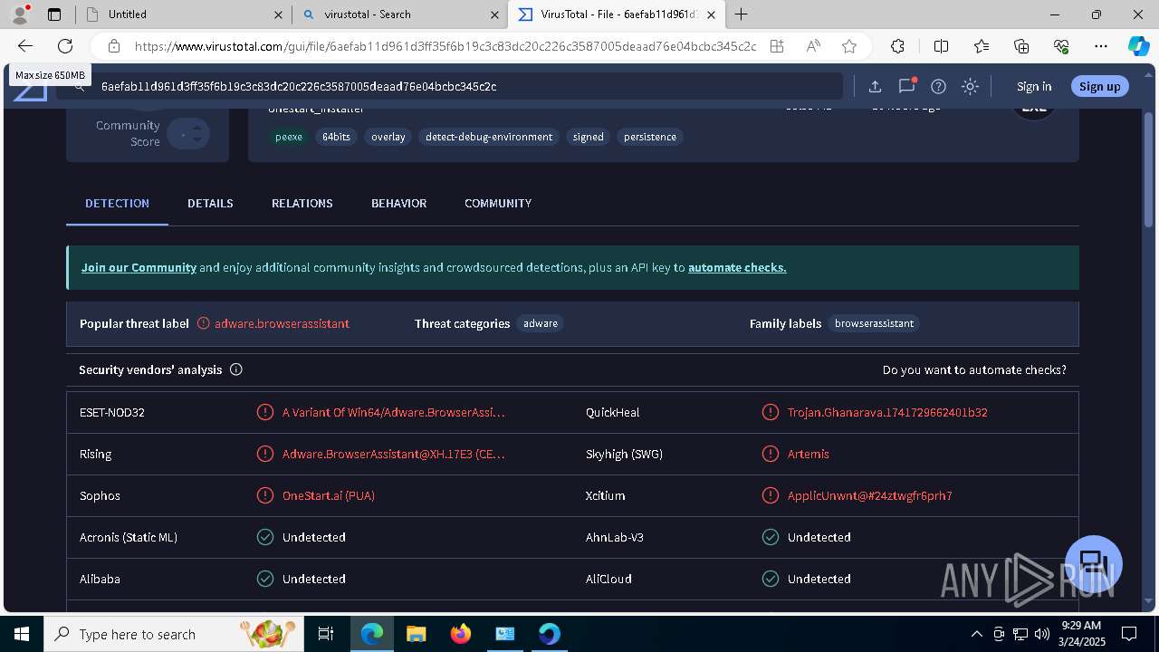Screen dimensions: 1159x652
Task: Reload the page with the refresh icon
Action: (x=65, y=46)
